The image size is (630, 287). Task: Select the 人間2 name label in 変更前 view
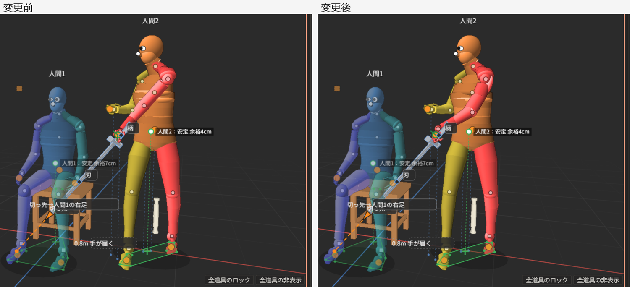tap(150, 21)
